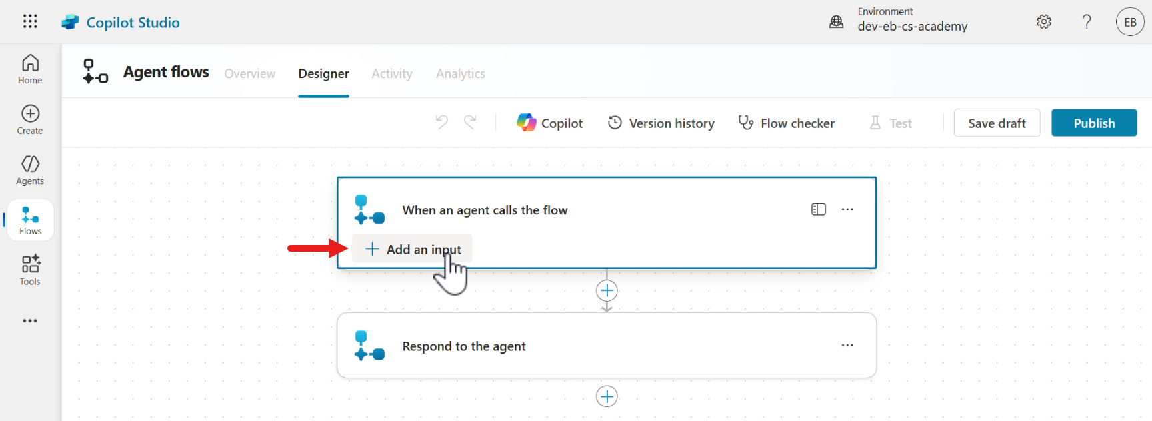The image size is (1152, 421).
Task: Expand more items in left sidebar
Action: pos(30,321)
